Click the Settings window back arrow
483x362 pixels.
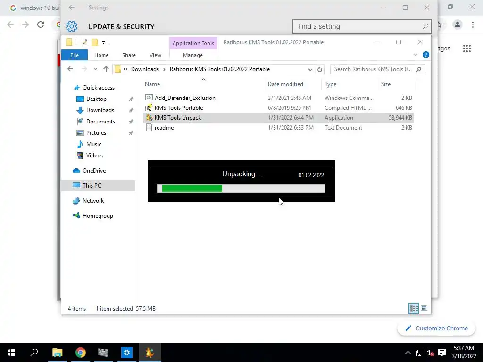click(x=72, y=8)
